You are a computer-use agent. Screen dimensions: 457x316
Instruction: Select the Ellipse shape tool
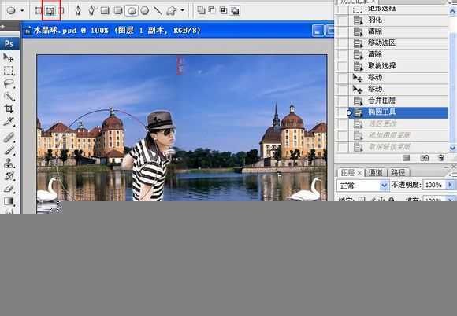[132, 11]
